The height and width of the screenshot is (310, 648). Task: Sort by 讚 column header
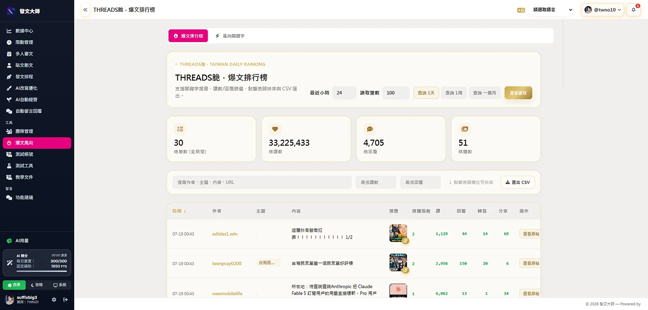click(438, 211)
